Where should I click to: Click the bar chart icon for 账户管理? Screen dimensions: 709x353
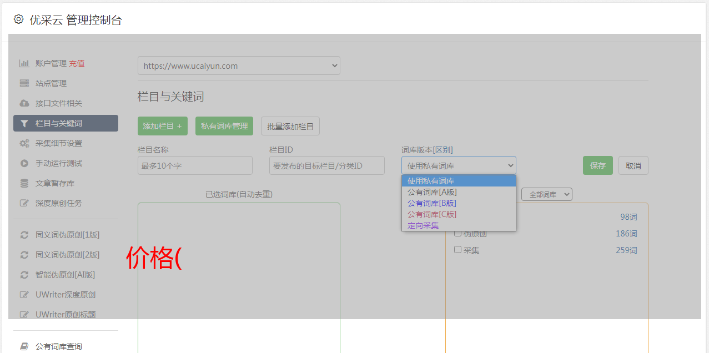click(x=24, y=63)
